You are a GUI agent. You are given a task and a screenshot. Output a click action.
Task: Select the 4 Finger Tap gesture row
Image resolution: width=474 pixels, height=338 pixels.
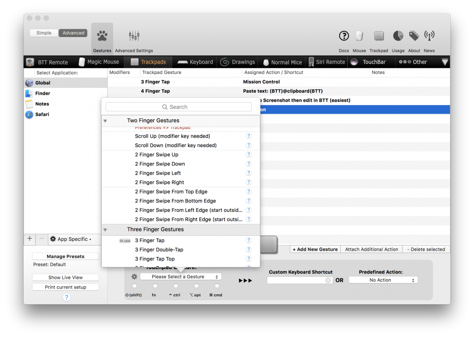click(x=279, y=91)
